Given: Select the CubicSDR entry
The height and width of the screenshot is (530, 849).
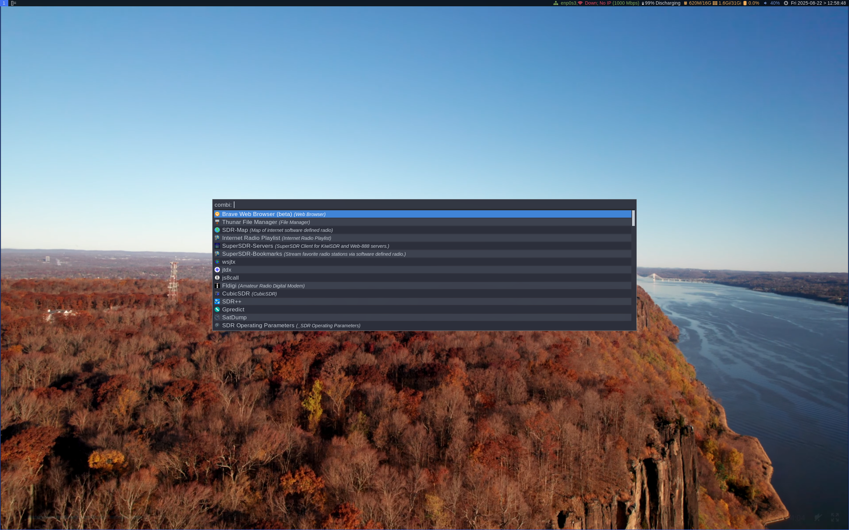Looking at the screenshot, I should (423, 293).
